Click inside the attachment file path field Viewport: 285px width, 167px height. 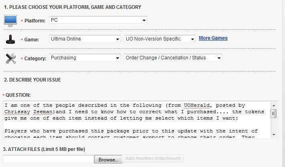pos(49,159)
